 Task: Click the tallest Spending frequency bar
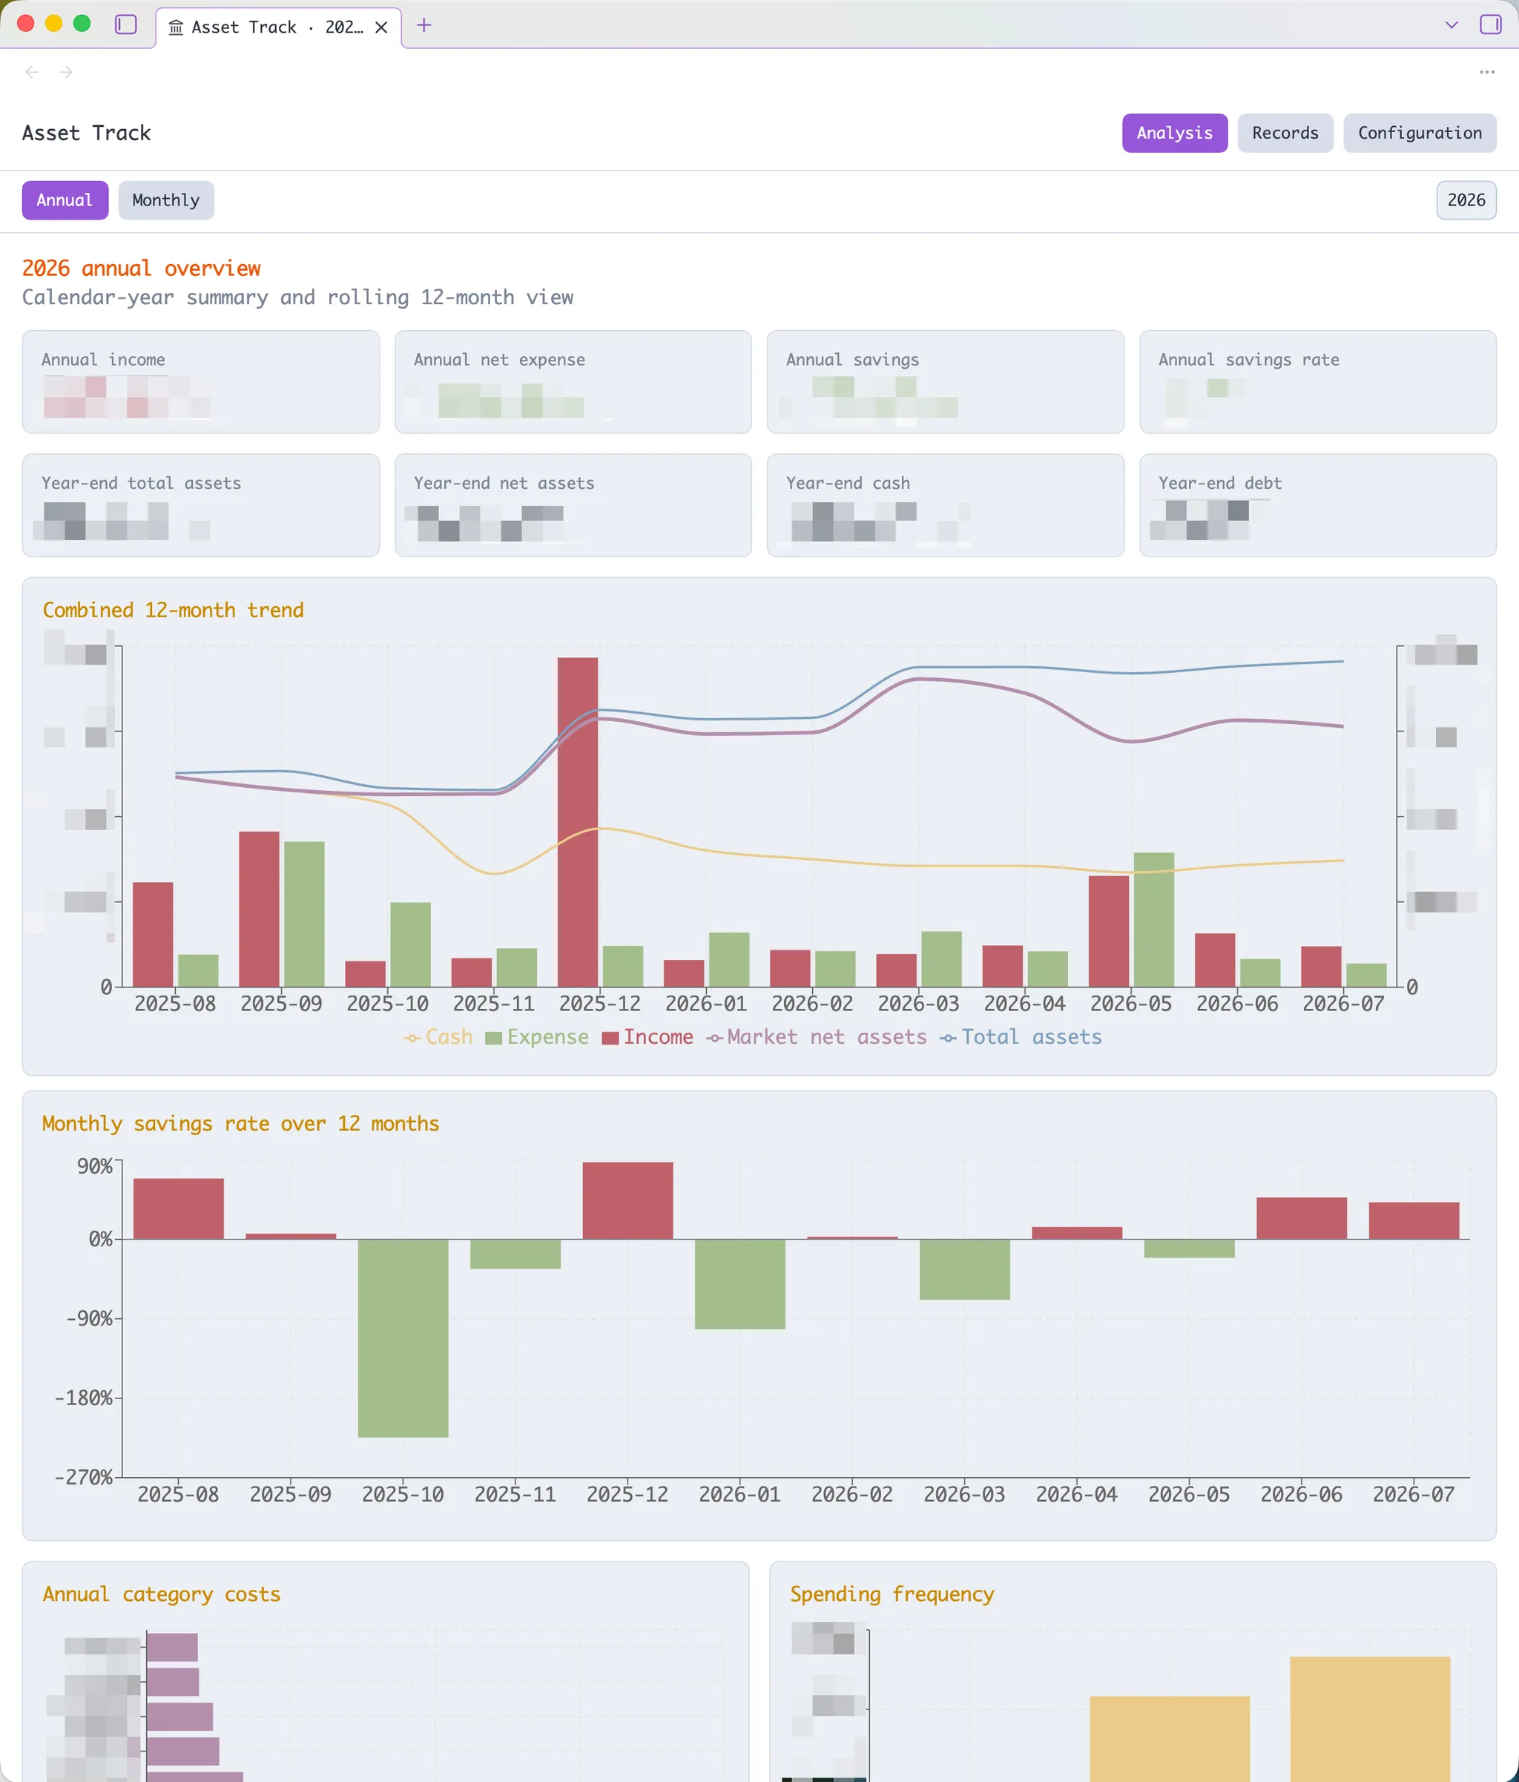click(x=1369, y=1718)
